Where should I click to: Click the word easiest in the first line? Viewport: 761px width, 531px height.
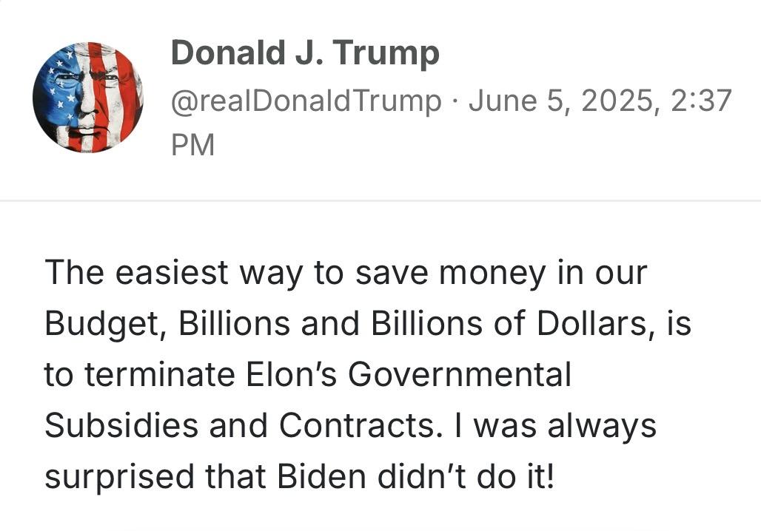tap(171, 273)
